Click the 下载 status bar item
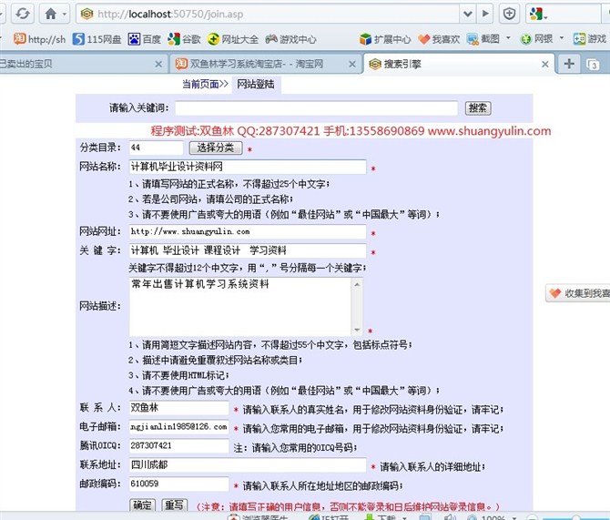This screenshot has width=610, height=520. [381, 517]
